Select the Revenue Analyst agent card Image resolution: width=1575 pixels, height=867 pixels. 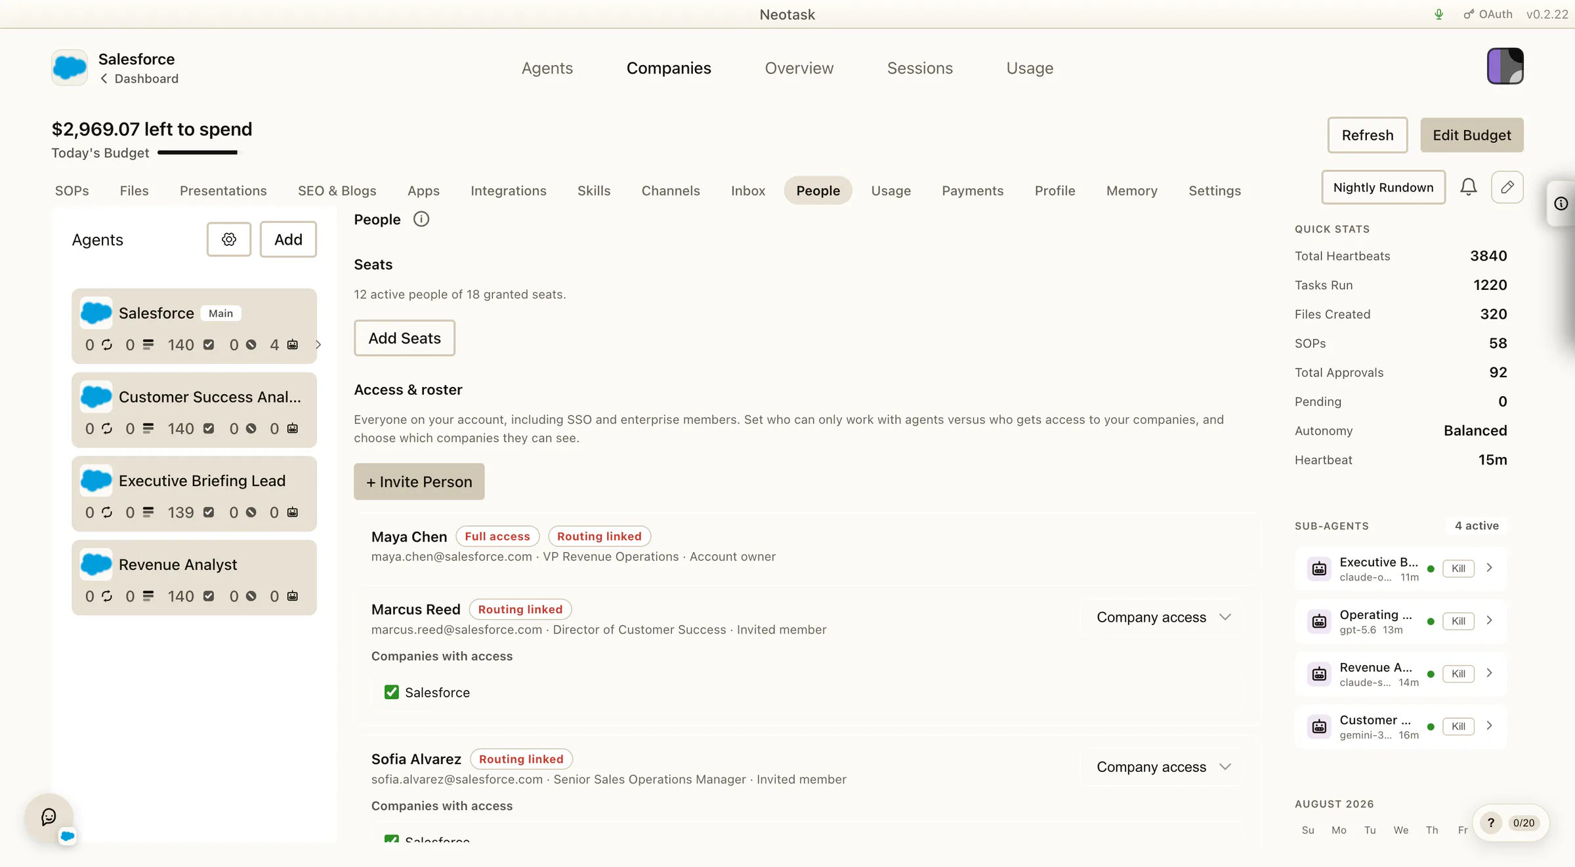coord(194,578)
